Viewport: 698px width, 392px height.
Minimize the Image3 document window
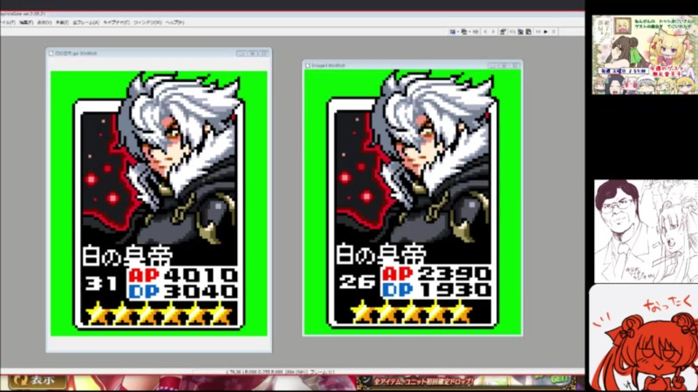(x=492, y=65)
